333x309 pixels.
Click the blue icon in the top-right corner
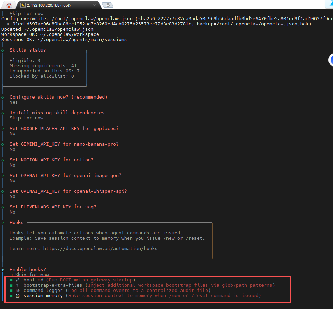click(330, 4)
